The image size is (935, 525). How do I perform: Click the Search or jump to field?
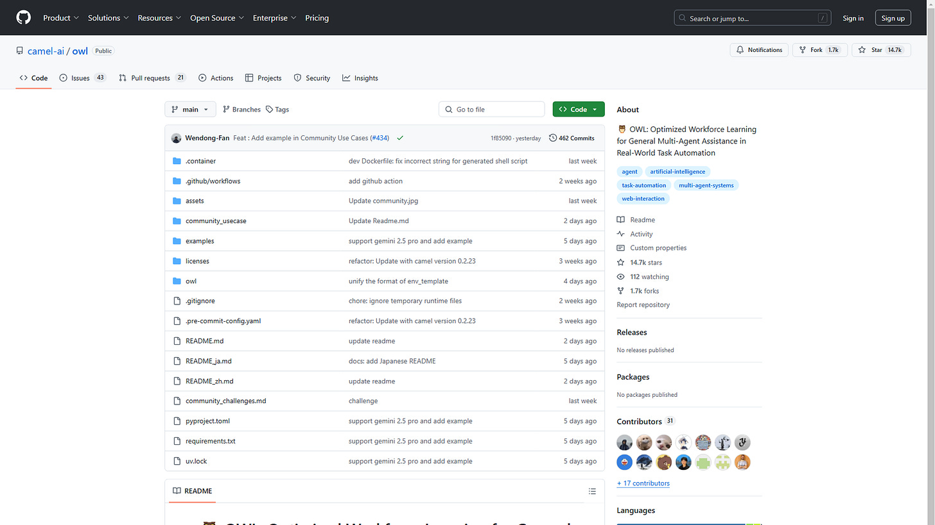(752, 18)
